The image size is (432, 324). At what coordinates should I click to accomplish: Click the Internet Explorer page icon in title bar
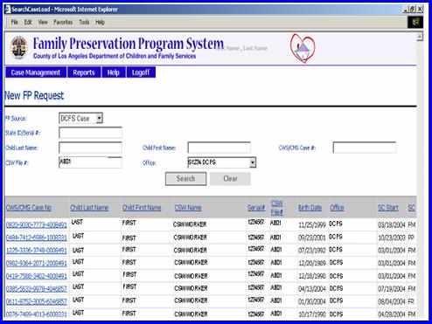tap(7, 9)
